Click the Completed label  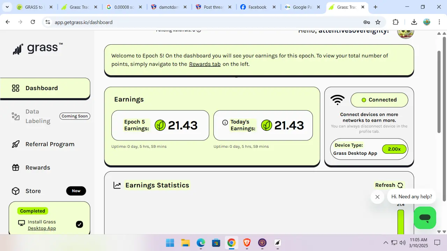[x=32, y=211]
